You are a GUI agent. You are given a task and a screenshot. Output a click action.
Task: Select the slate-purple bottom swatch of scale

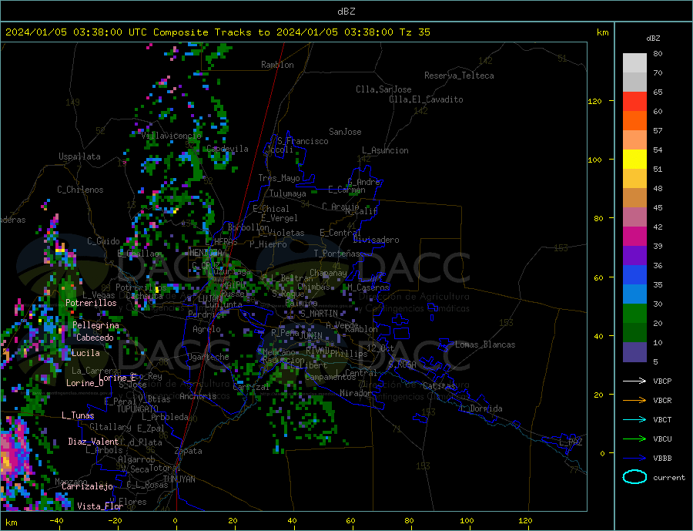(x=634, y=352)
